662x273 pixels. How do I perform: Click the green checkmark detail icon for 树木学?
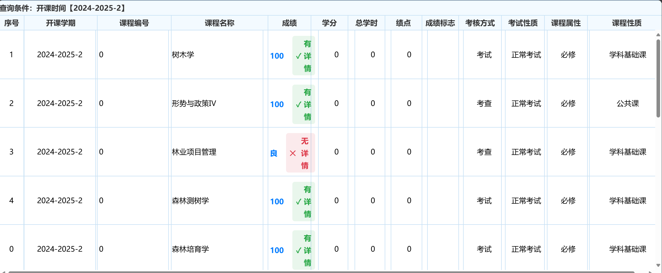coord(298,56)
